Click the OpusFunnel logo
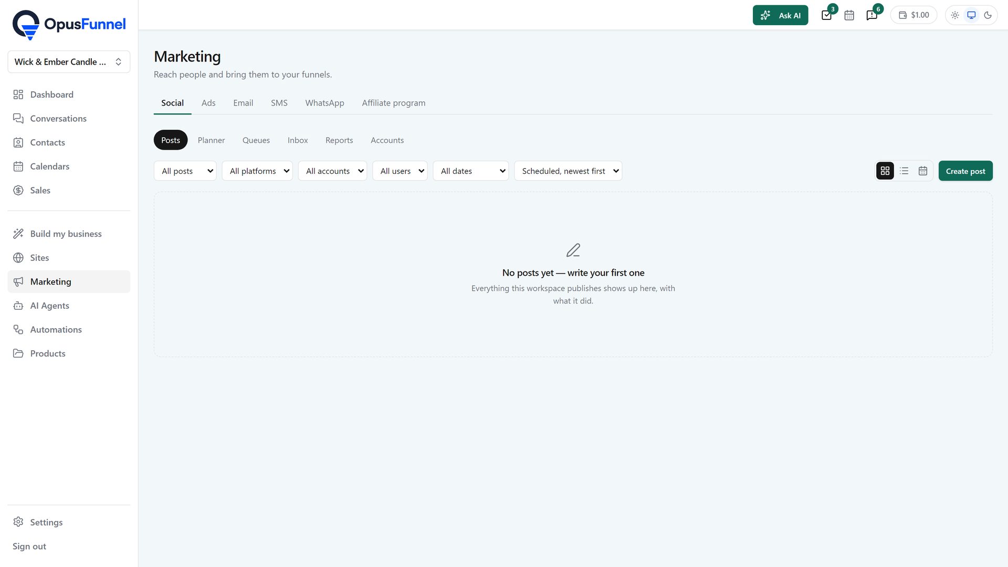1008x567 pixels. point(69,25)
